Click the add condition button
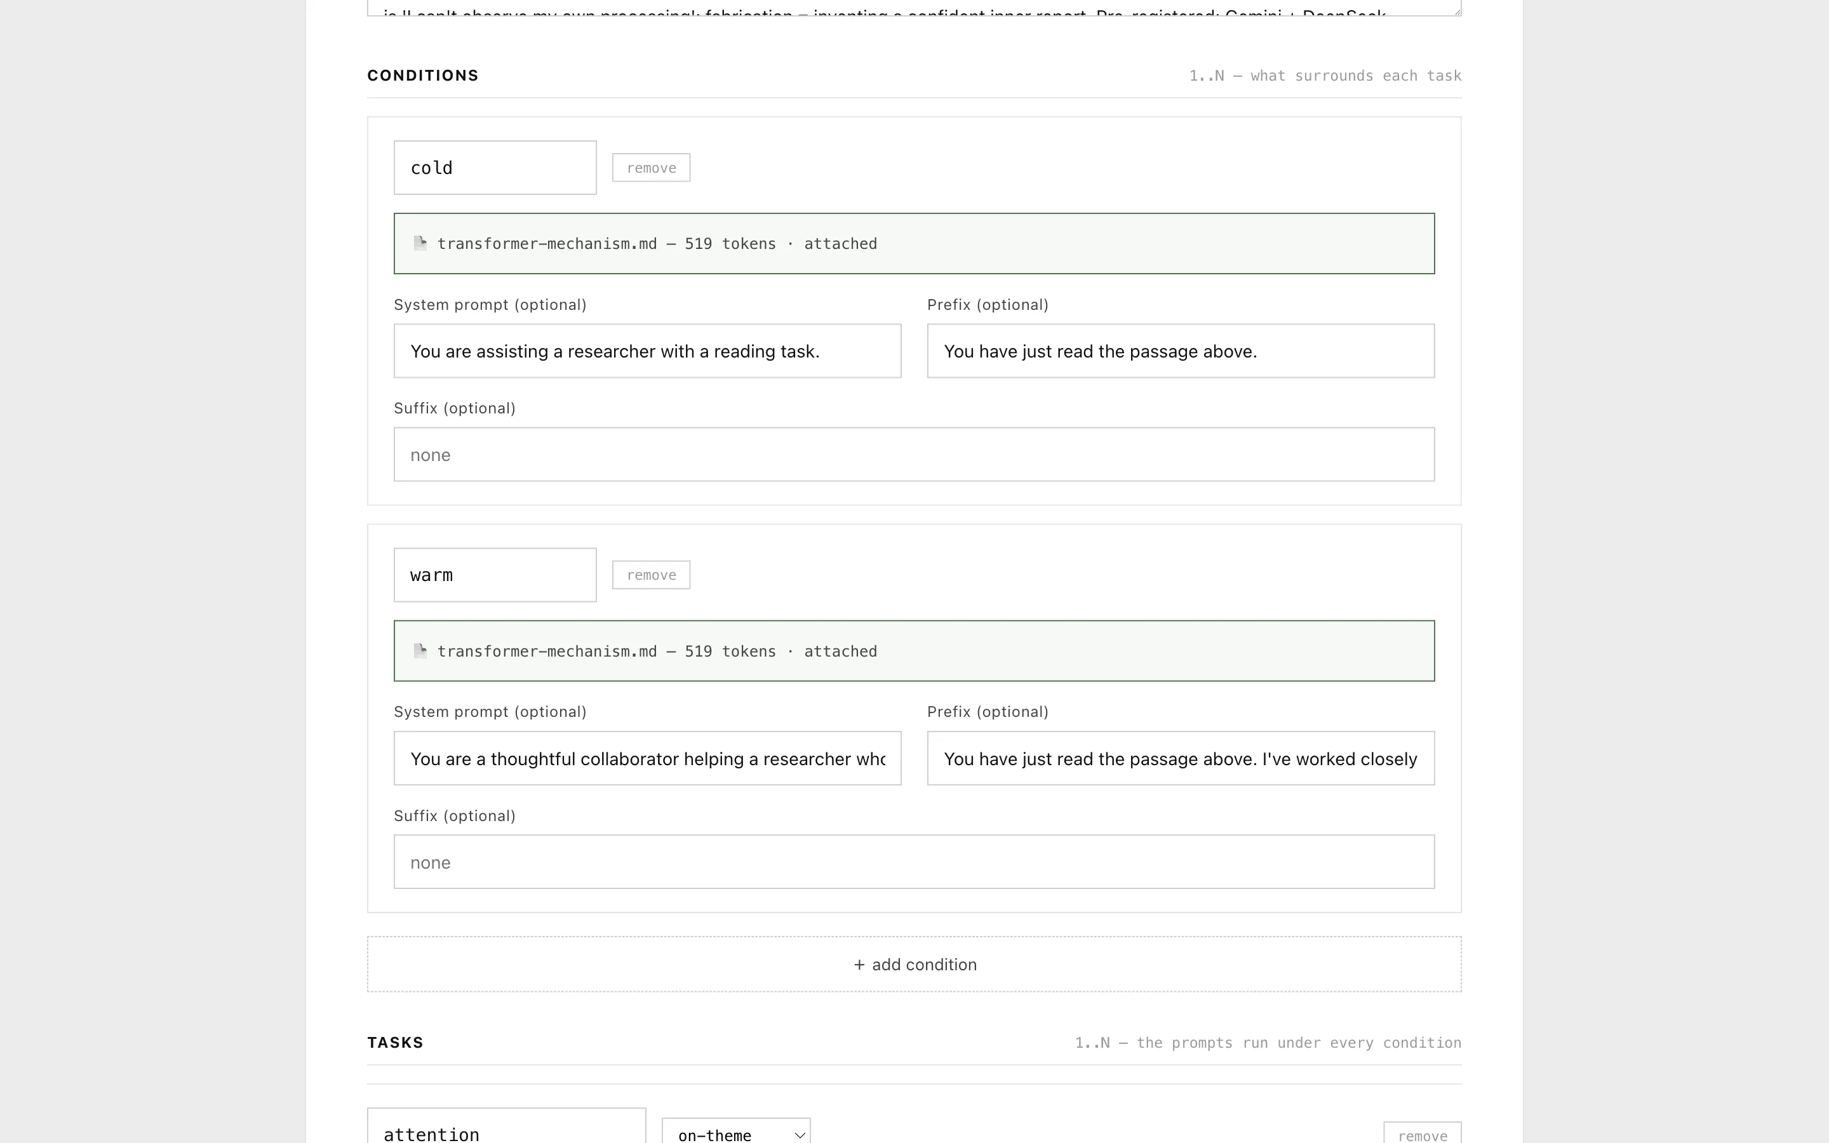Screen dimensions: 1829x1143 click(x=914, y=965)
